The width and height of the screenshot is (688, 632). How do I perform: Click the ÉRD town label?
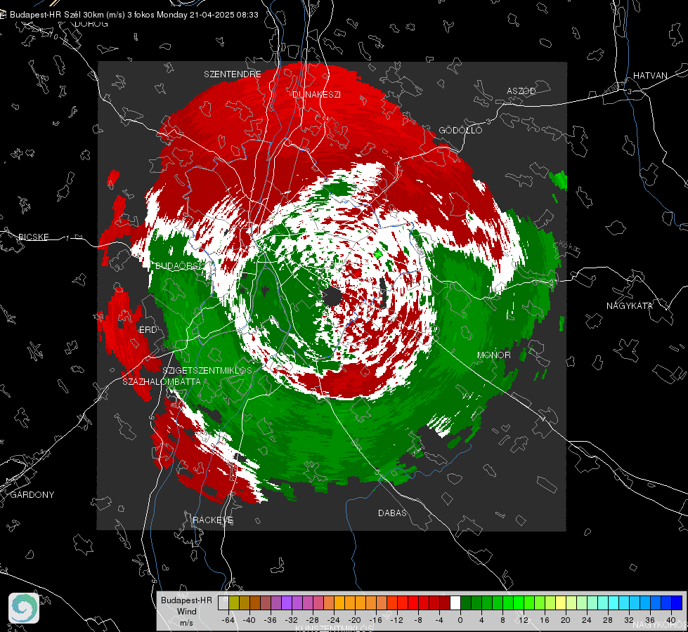148,330
